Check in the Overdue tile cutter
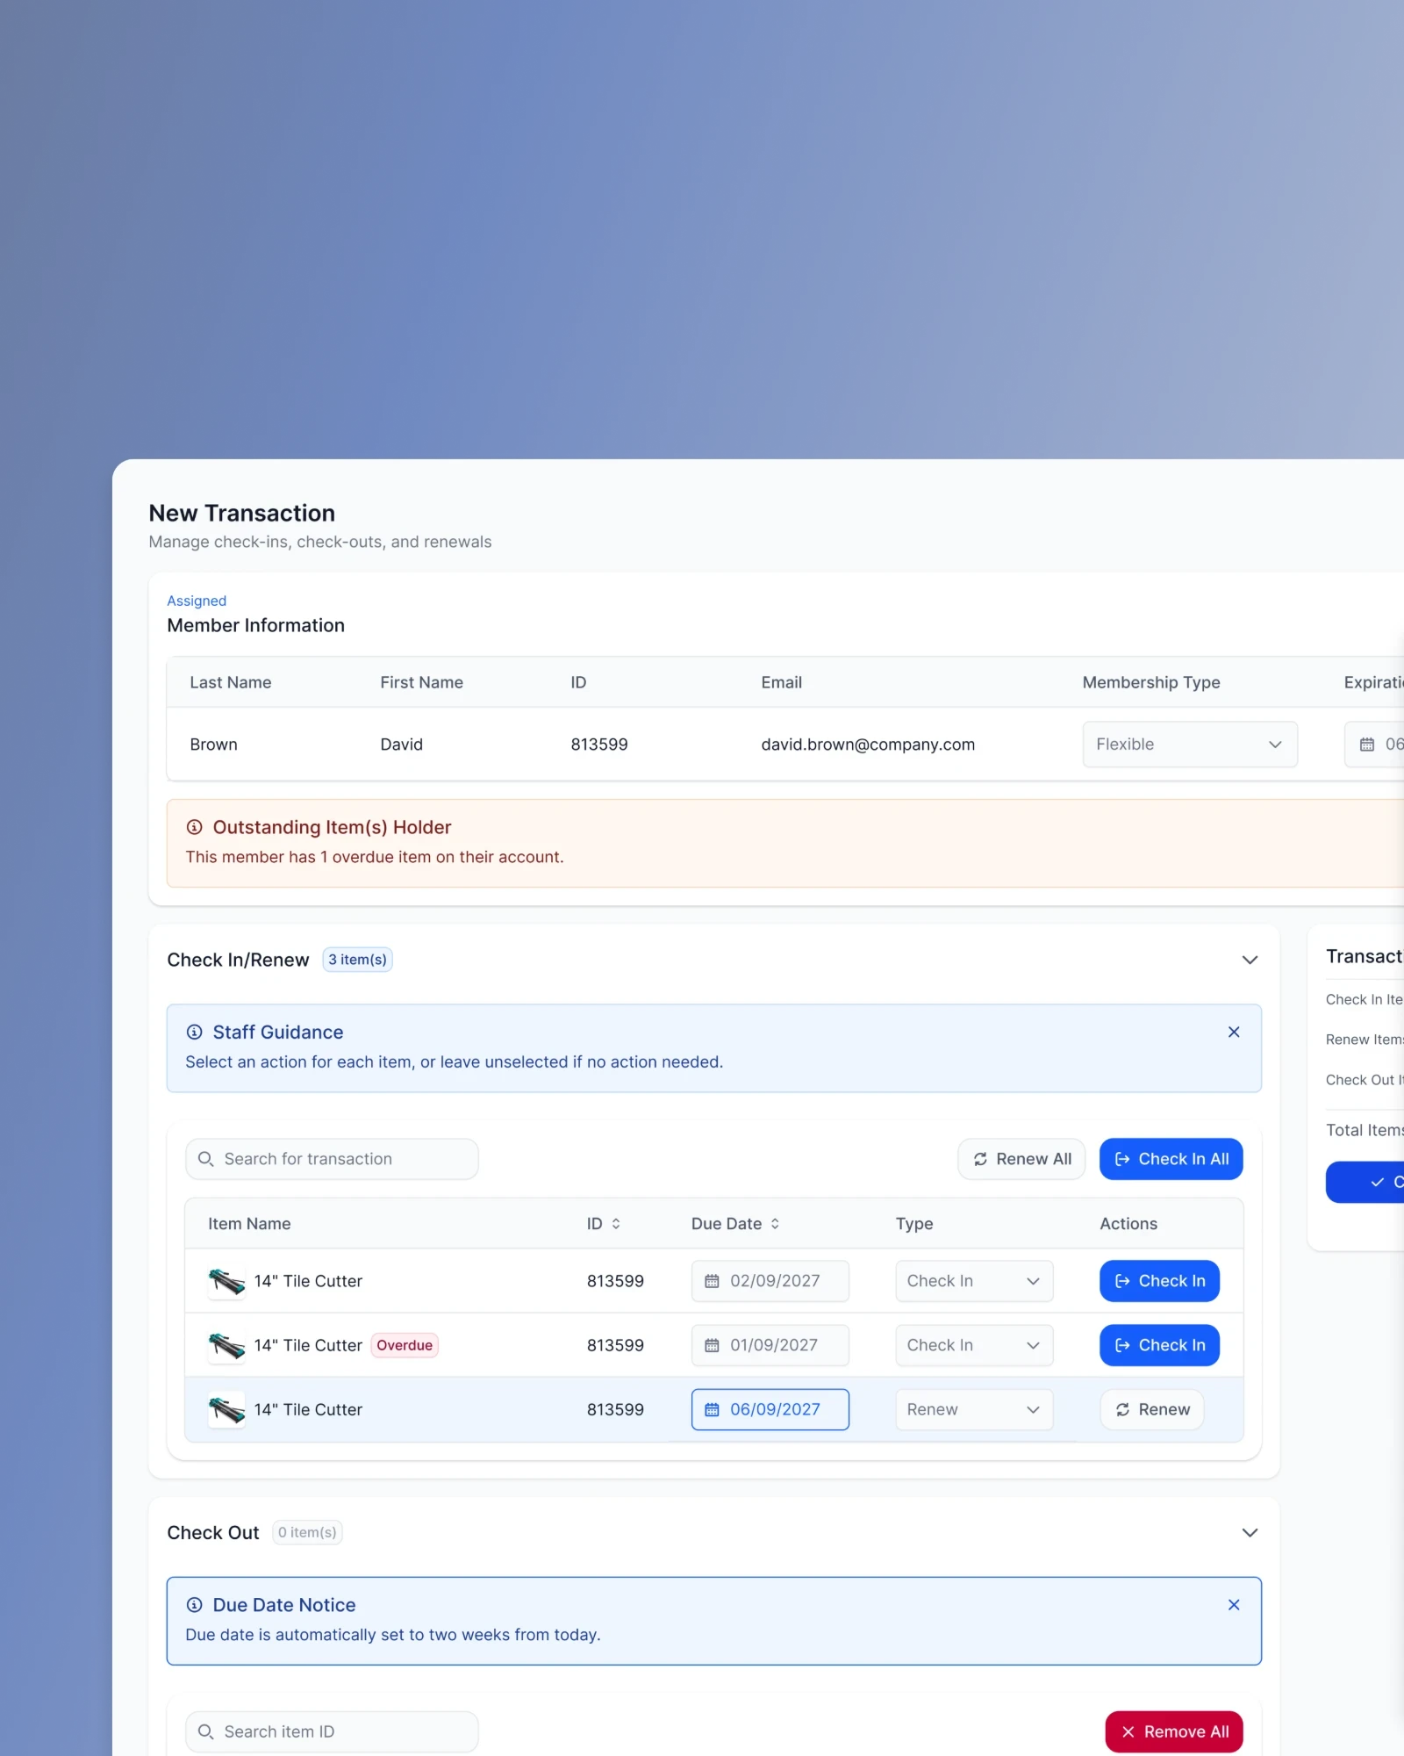1404x1756 pixels. point(1159,1345)
